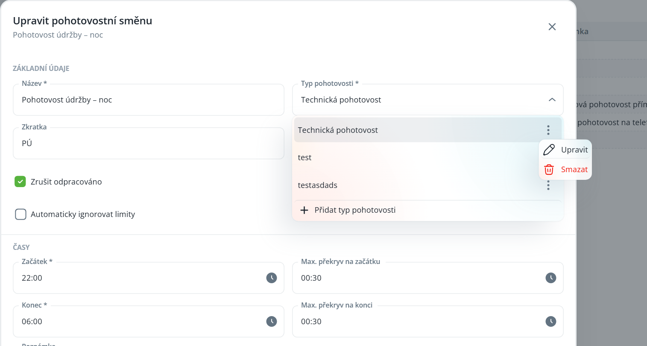Focus the Začátek time field showing 22:00
Image resolution: width=647 pixels, height=346 pixels.
149,278
